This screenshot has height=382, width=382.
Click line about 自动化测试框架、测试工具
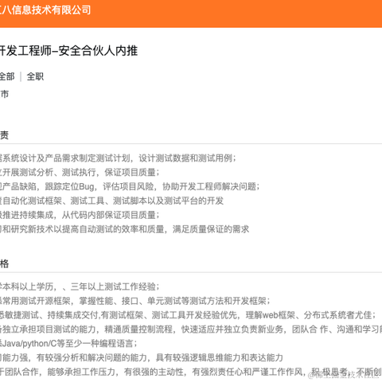click(111, 201)
